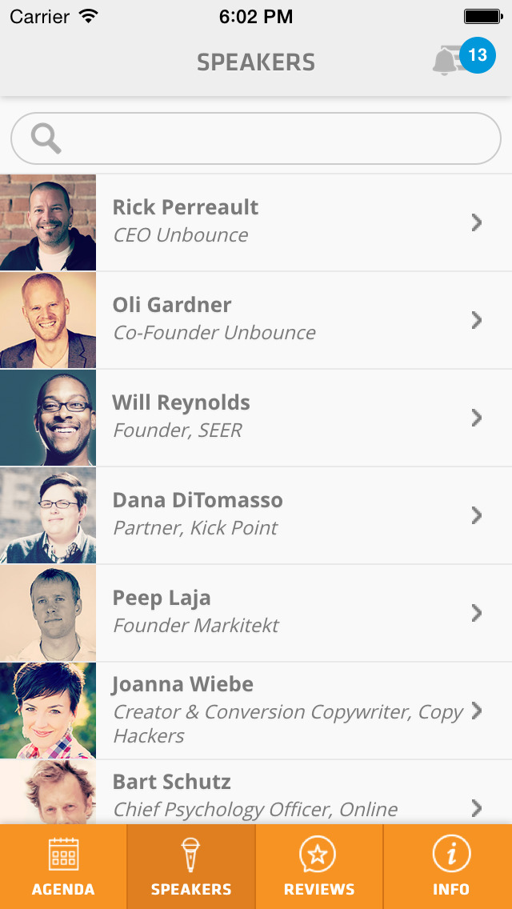This screenshot has width=512, height=909.
Task: Open Dana DiTomasso's chevron arrow
Action: [x=477, y=515]
